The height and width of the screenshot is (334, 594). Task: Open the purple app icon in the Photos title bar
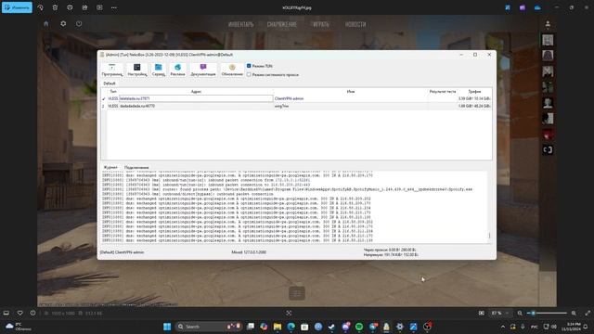pyautogui.click(x=523, y=7)
